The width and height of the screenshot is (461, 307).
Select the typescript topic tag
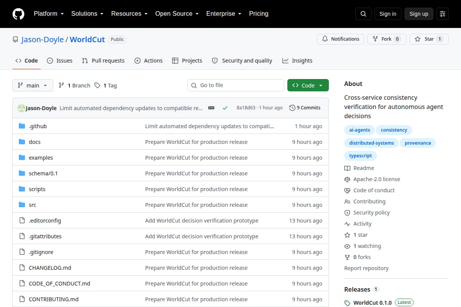coord(360,156)
